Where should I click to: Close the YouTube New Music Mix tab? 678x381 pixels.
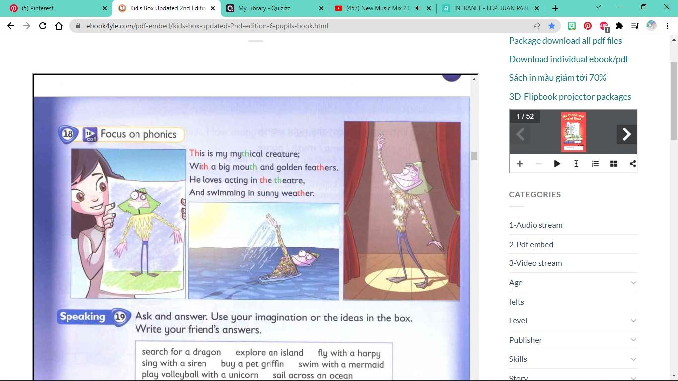pyautogui.click(x=429, y=8)
